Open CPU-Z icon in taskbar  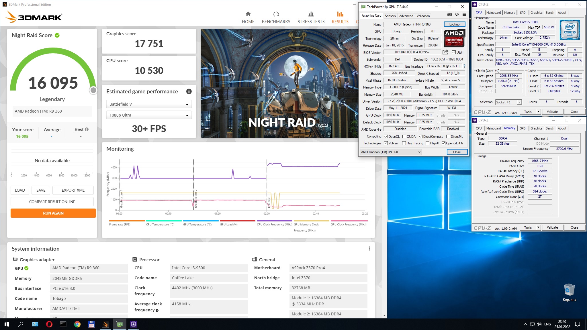click(134, 324)
